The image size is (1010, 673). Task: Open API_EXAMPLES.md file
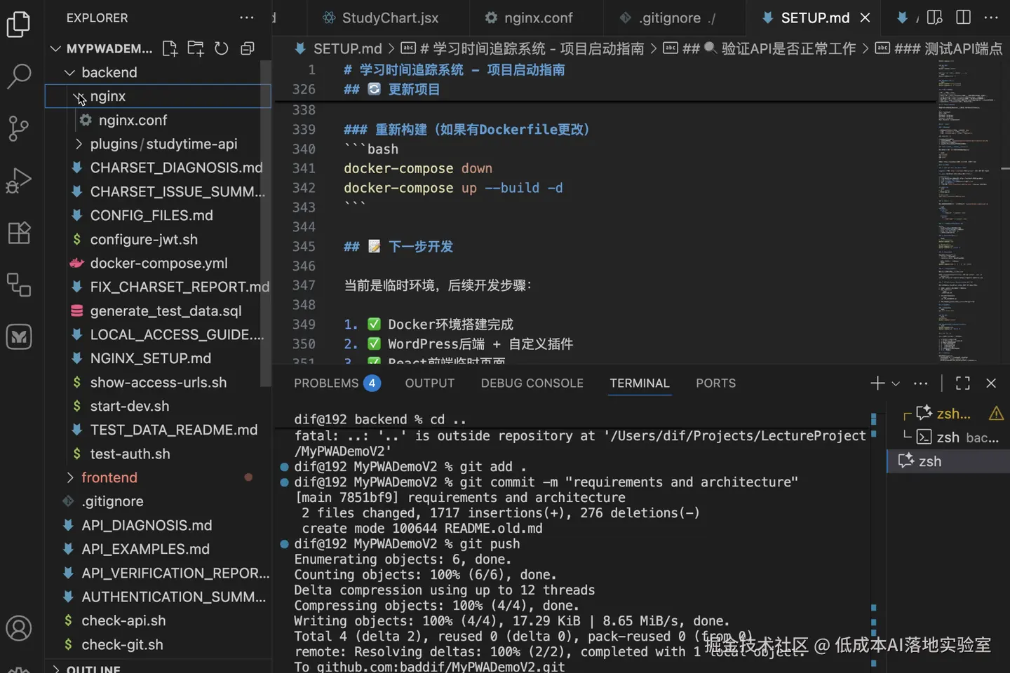coord(145,549)
